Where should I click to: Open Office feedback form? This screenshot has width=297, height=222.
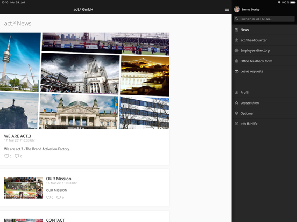264,61
